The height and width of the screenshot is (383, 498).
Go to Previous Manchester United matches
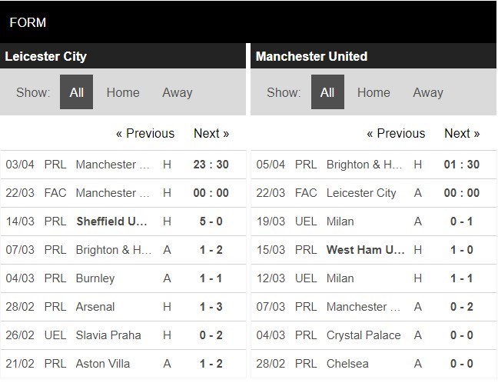point(396,133)
